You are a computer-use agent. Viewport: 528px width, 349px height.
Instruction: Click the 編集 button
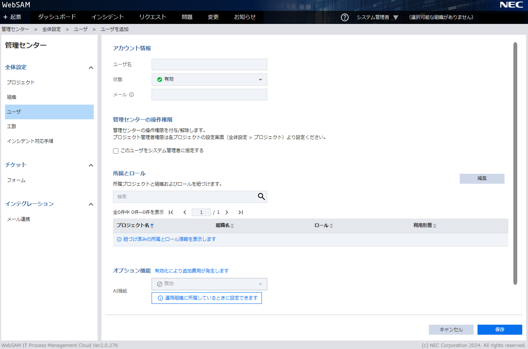pyautogui.click(x=482, y=178)
